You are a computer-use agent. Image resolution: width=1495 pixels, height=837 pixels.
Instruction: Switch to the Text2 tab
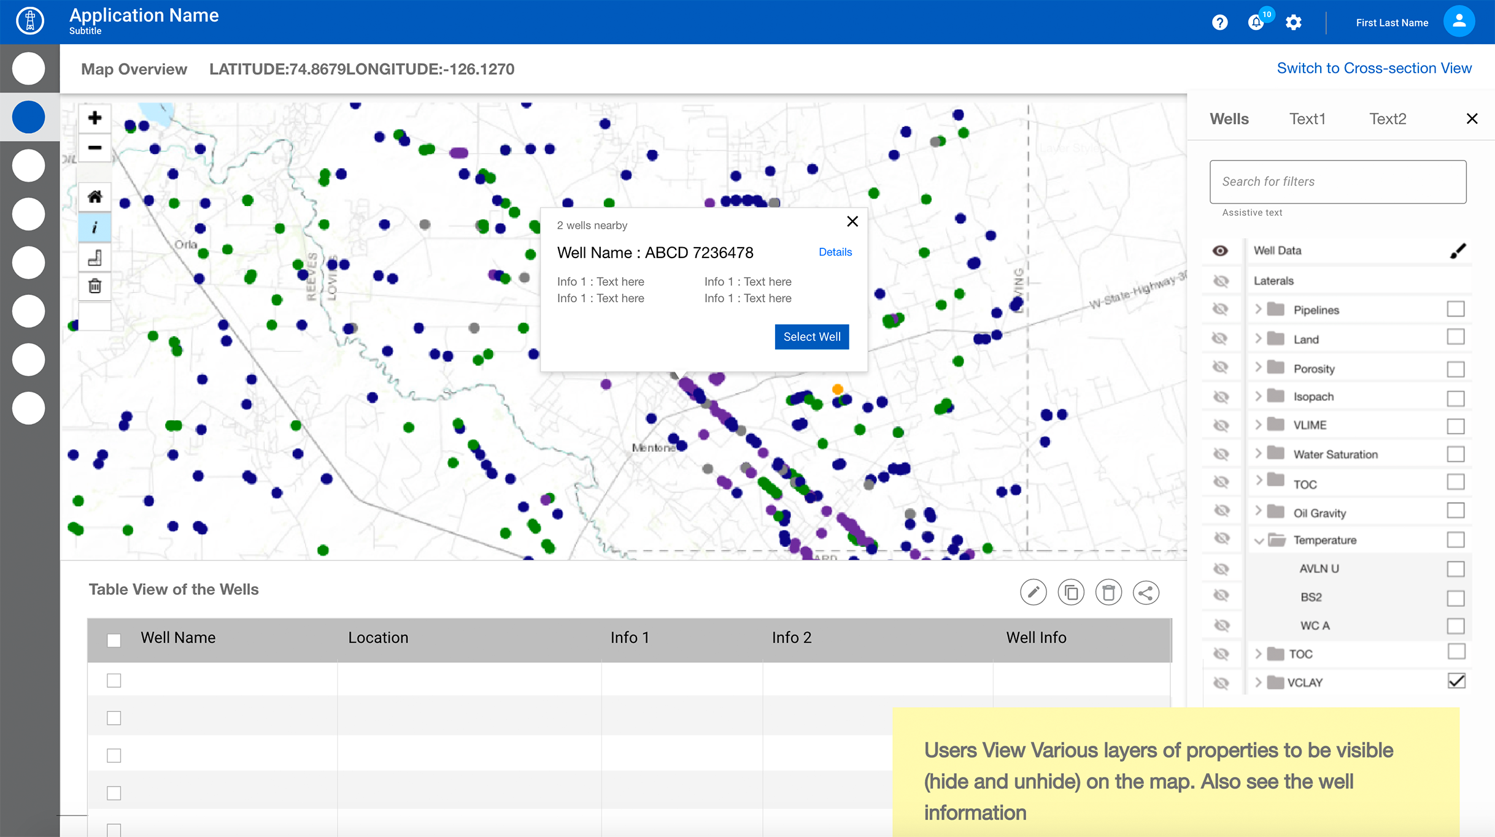[1388, 119]
